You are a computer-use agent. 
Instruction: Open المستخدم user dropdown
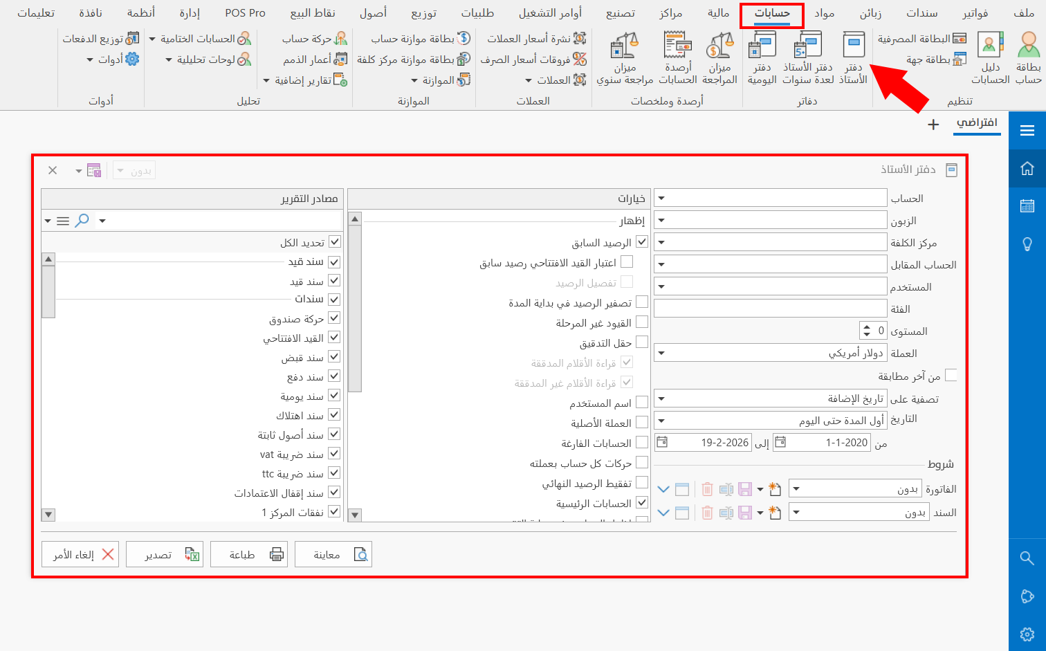661,286
